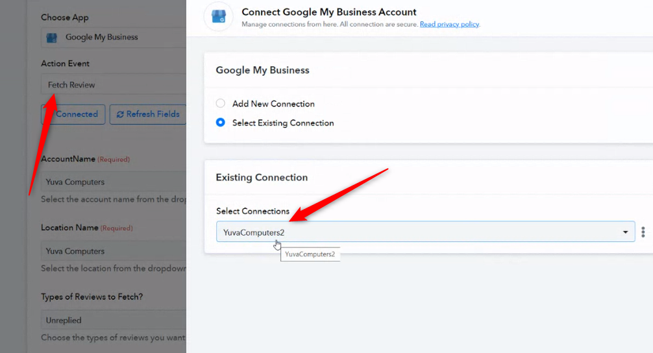Click the Add New Connection label text

click(x=273, y=104)
